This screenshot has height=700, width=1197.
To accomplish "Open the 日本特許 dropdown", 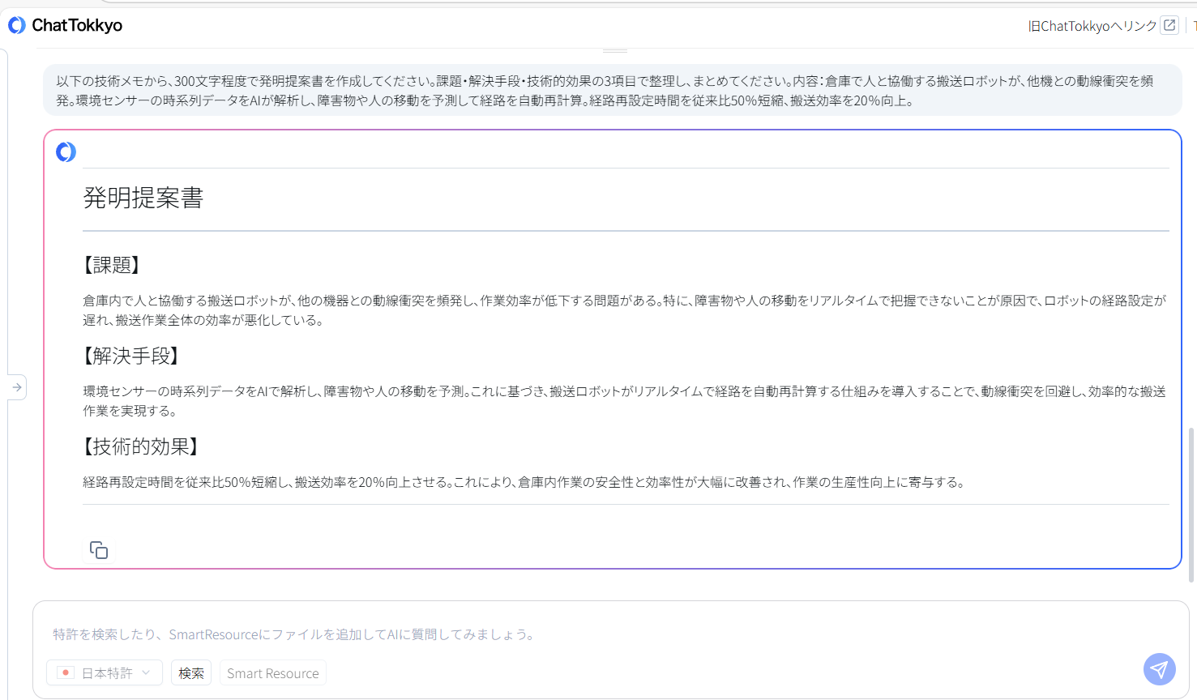I will tap(105, 673).
